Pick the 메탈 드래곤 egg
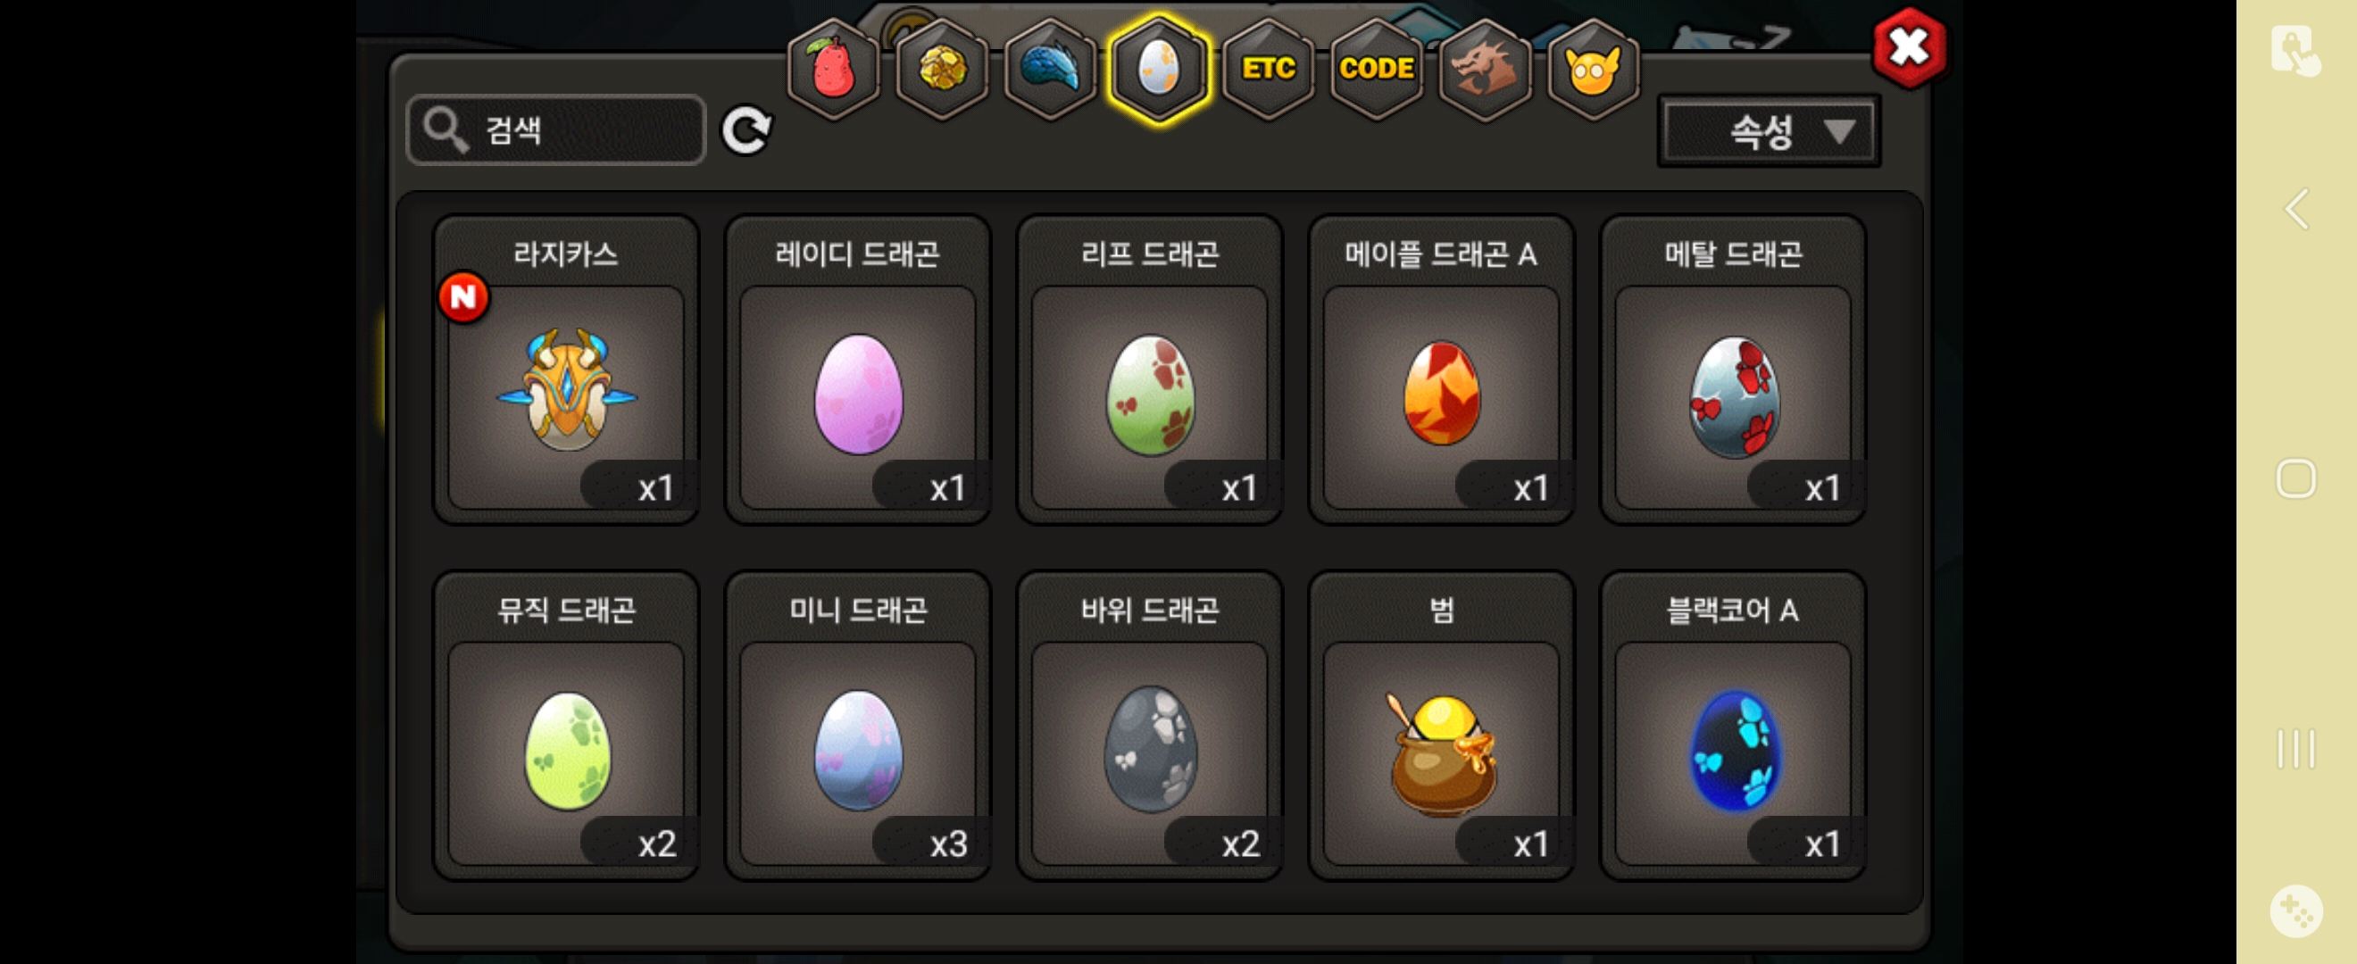The width and height of the screenshot is (2357, 964). [x=1733, y=370]
